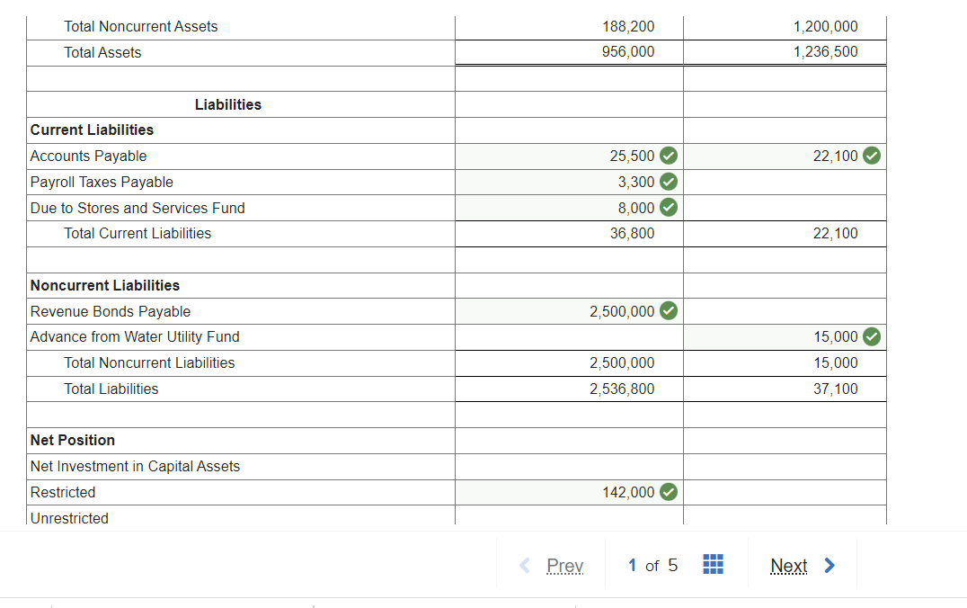Screen dimensions: 967x608
Task: Open the page overview grid icon
Action: (x=713, y=564)
